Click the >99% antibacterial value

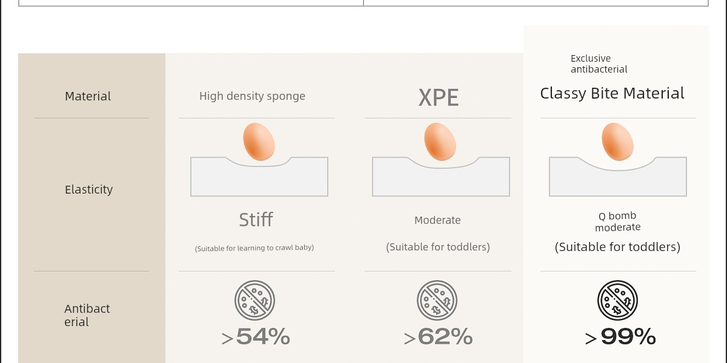pos(620,337)
